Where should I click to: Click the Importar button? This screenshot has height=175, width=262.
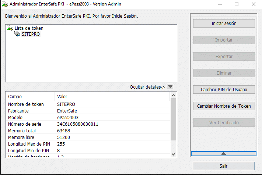pyautogui.click(x=224, y=40)
